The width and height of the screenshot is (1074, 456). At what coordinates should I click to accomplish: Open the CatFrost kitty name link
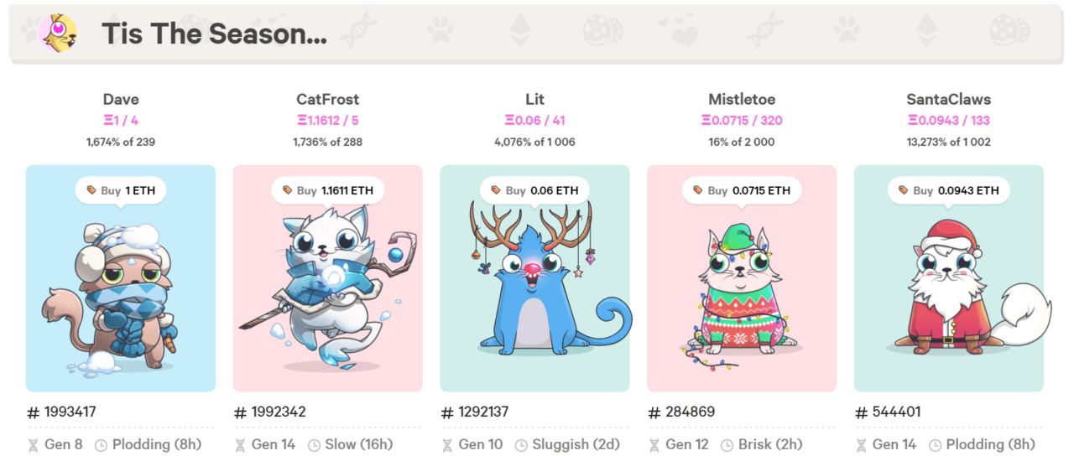327,99
